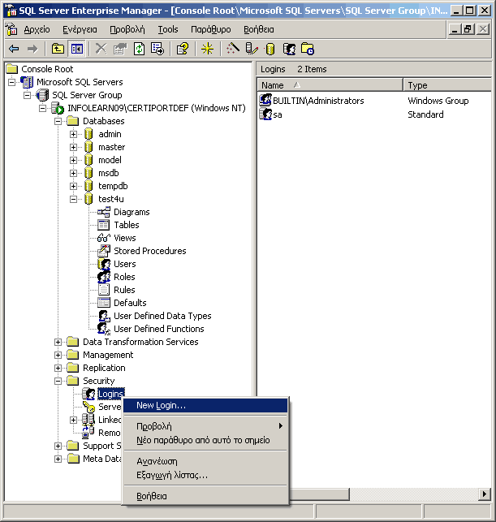496x522 pixels.
Task: Choose New Login... from context menu
Action: [x=205, y=405]
